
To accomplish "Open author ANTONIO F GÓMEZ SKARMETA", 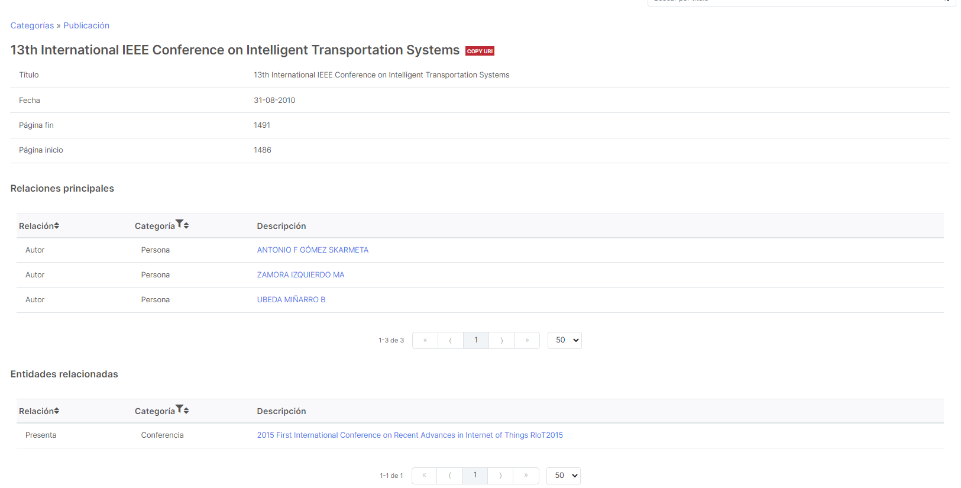I will coord(312,250).
